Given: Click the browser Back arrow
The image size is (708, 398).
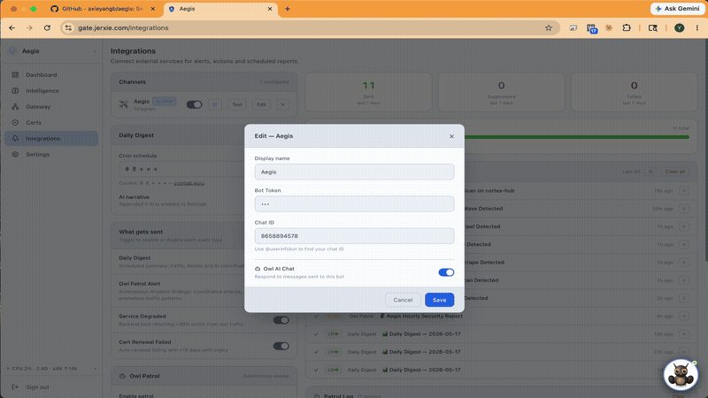Looking at the screenshot, I should (12, 28).
